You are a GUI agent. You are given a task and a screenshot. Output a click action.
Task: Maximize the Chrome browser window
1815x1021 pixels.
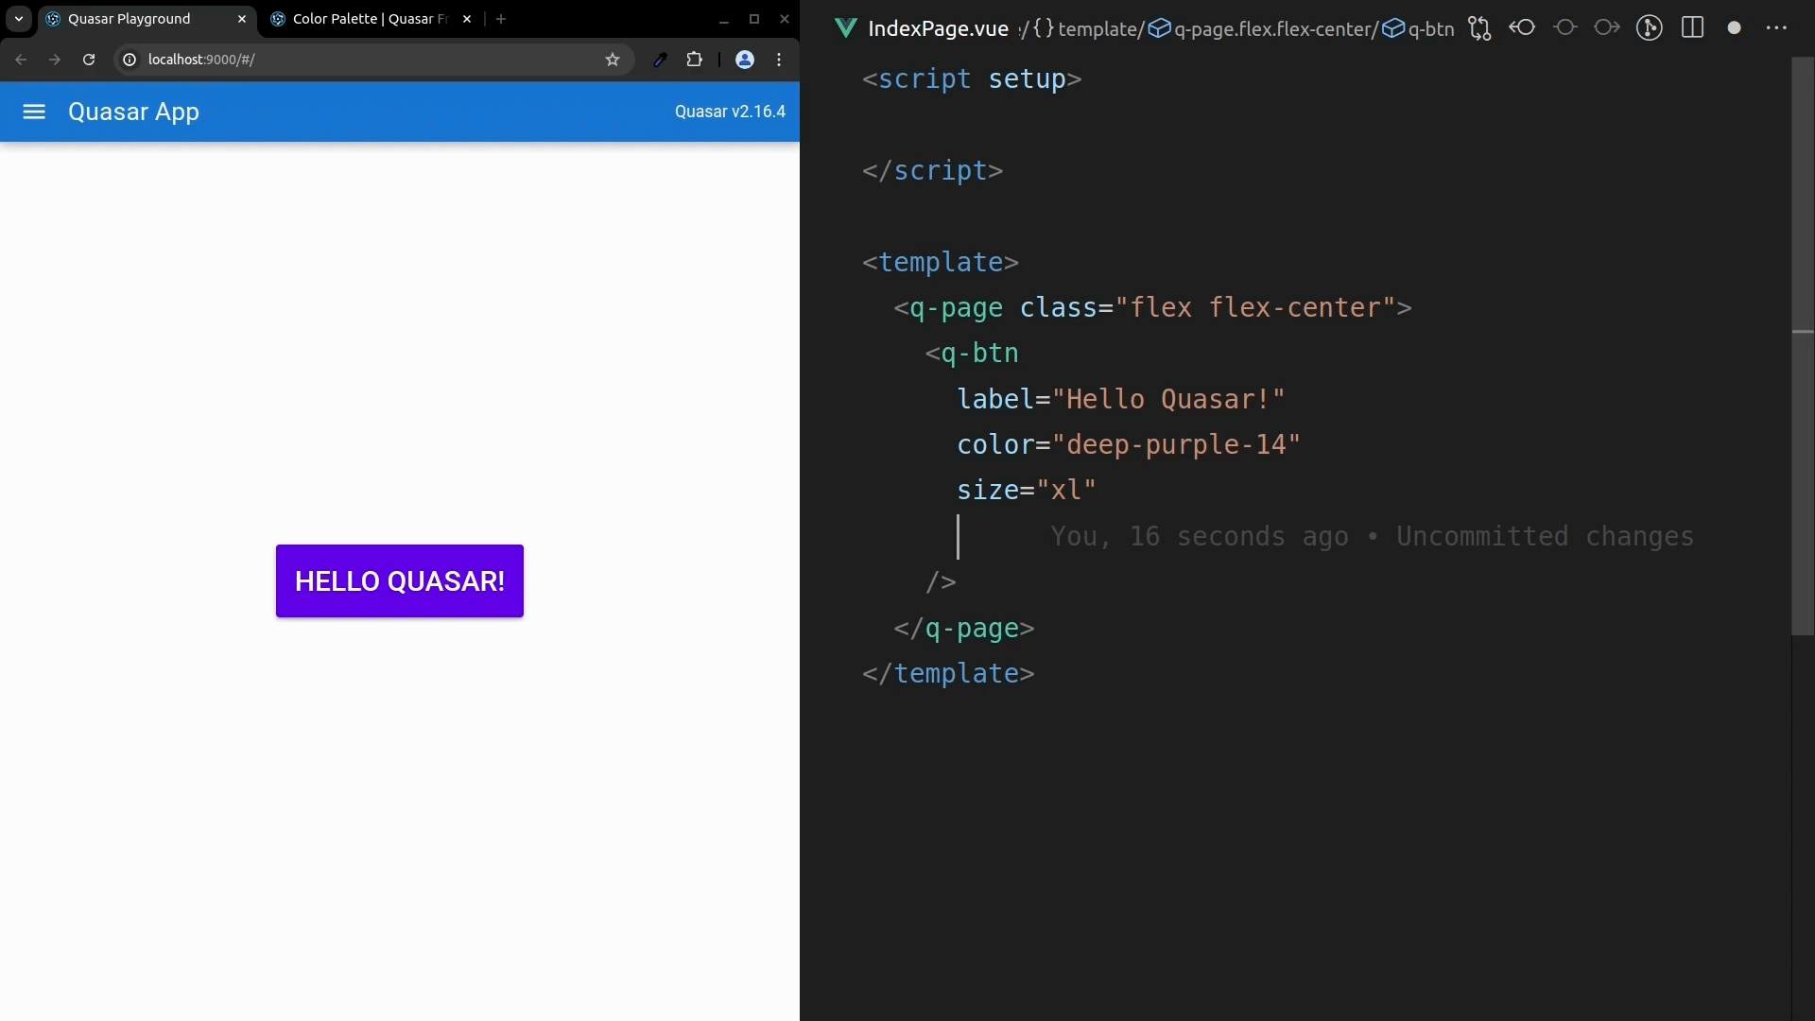754,19
